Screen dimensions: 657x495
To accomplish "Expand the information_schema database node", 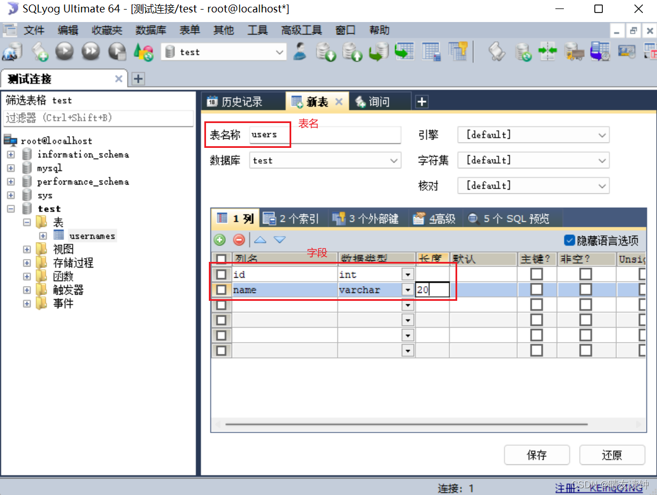I will pyautogui.click(x=11, y=154).
